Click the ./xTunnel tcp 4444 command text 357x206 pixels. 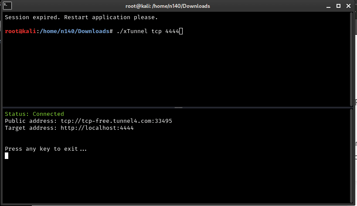(x=147, y=31)
